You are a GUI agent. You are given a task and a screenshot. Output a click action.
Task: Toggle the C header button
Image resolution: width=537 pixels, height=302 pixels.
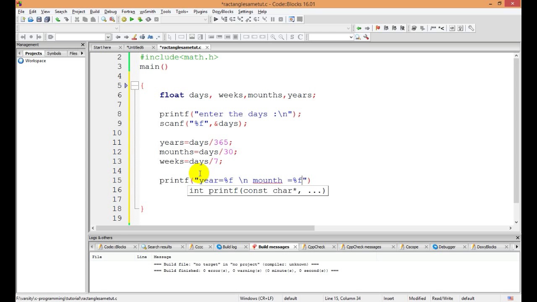pos(300,37)
